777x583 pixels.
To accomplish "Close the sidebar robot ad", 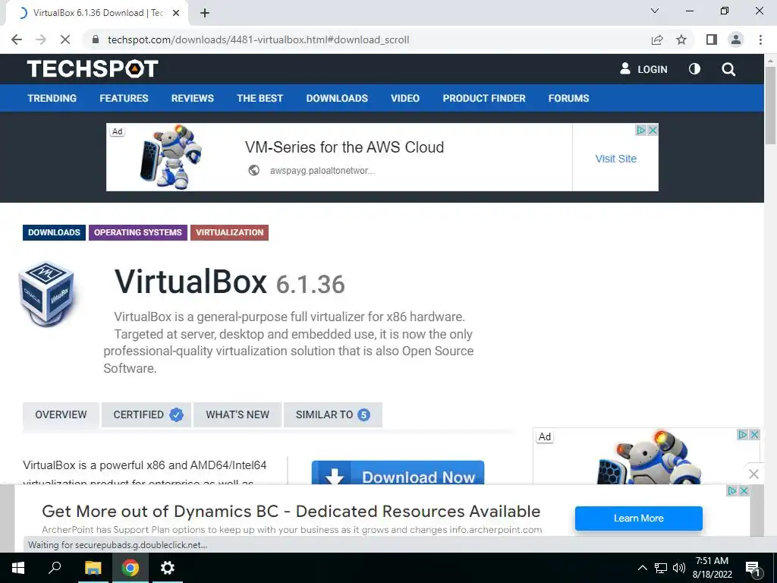I will coord(754,435).
